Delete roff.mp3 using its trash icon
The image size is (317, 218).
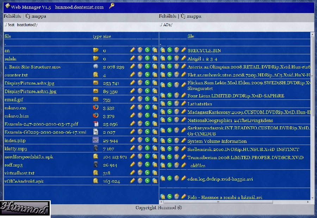[140, 164]
